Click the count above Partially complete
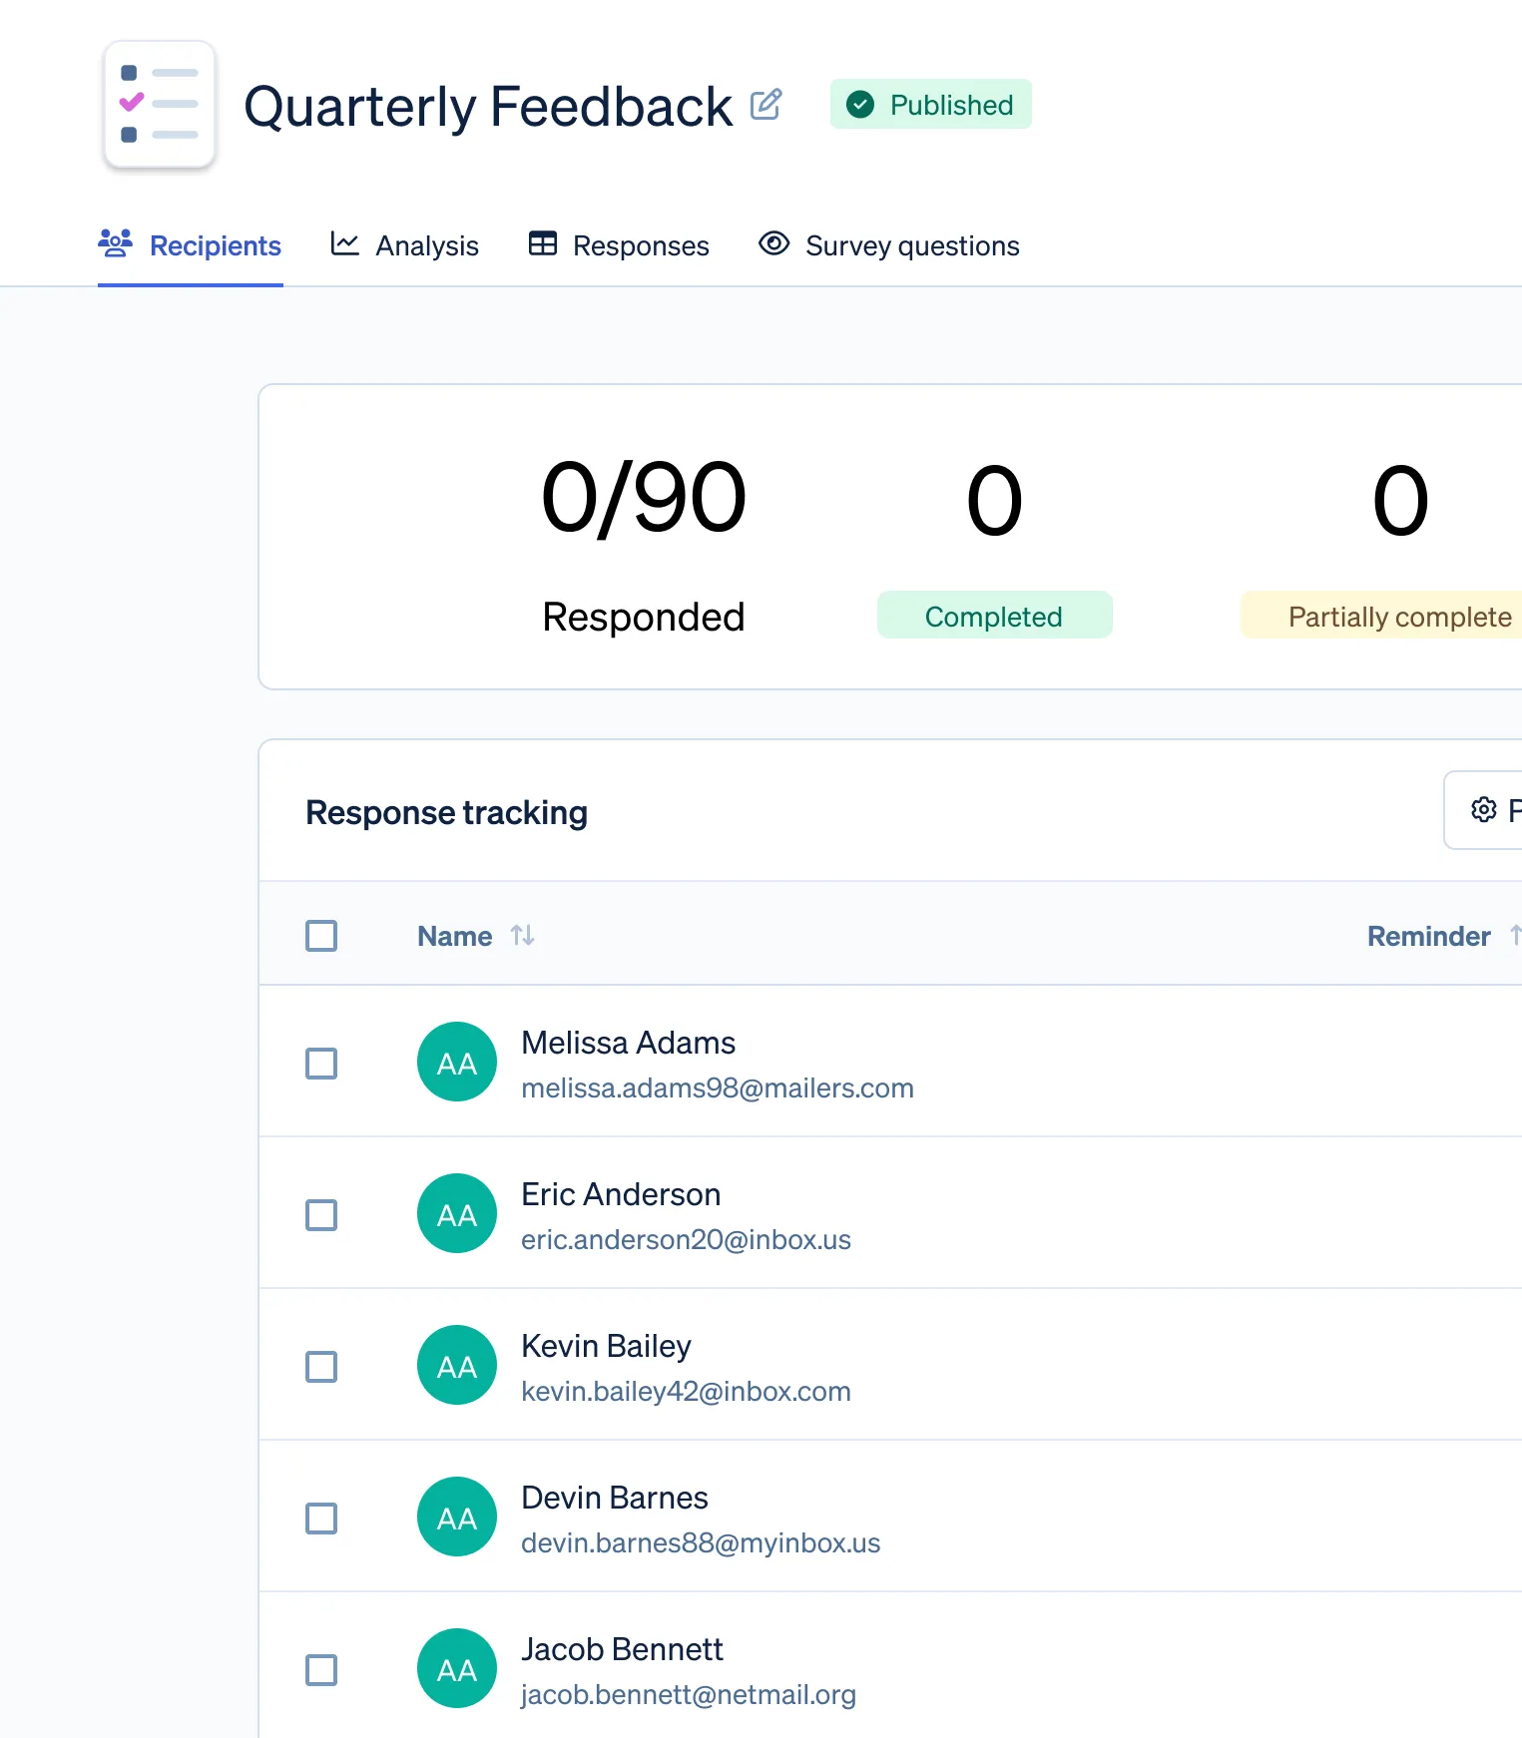1522x1738 pixels. click(x=1400, y=501)
